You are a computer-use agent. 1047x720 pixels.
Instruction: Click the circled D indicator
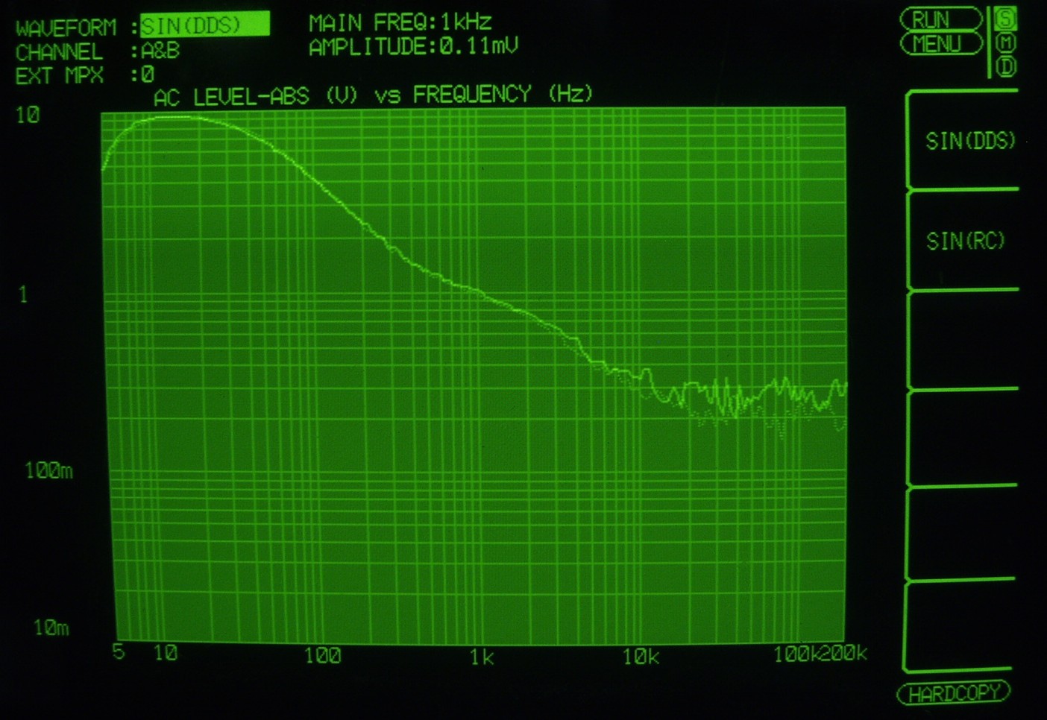tap(1005, 67)
